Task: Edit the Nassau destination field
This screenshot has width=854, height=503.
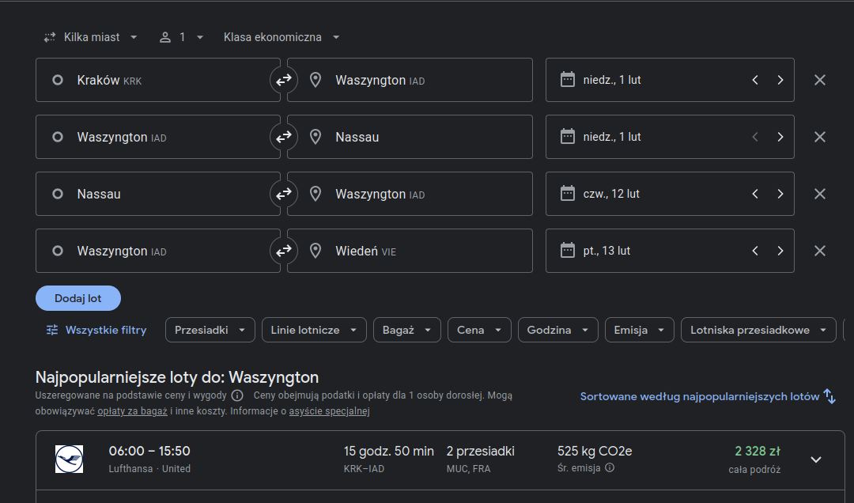Action: [x=410, y=137]
